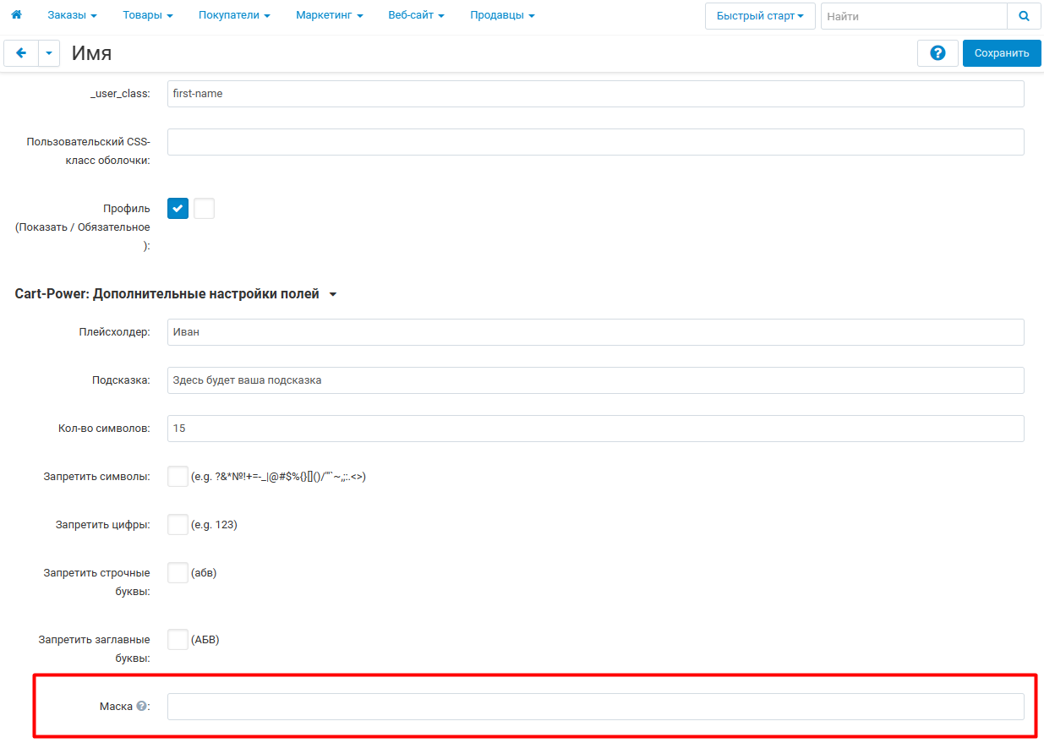Toggle the Профиль show checkbox
This screenshot has height=743, width=1044.
click(178, 208)
